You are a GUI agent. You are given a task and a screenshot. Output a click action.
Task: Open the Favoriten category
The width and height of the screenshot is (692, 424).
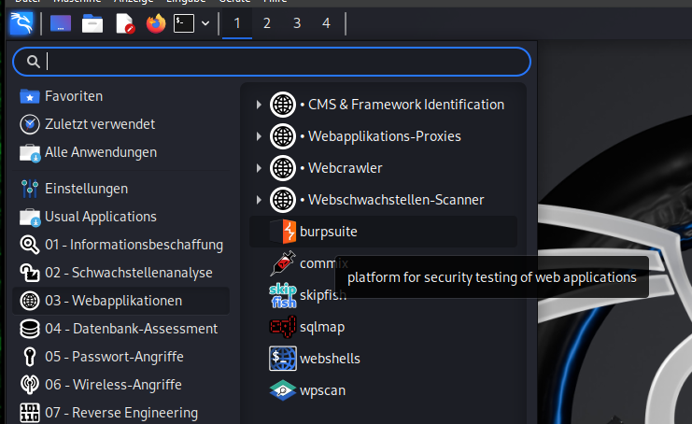(120, 96)
